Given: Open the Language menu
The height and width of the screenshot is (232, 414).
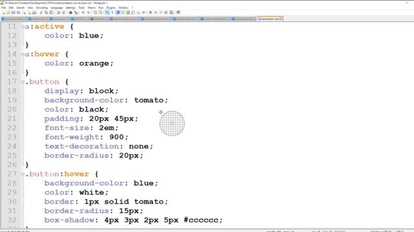Looking at the screenshot, I should (56, 8).
